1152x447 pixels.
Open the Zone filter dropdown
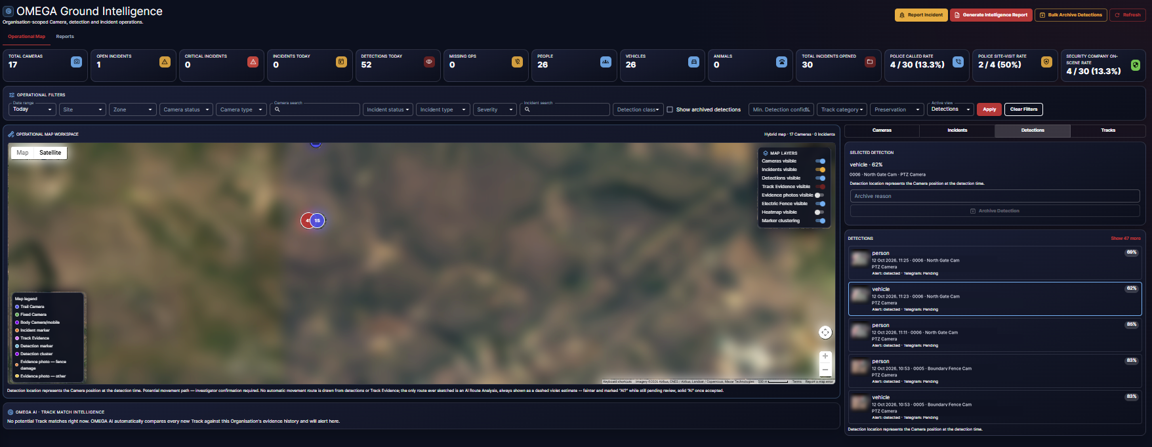click(x=133, y=109)
